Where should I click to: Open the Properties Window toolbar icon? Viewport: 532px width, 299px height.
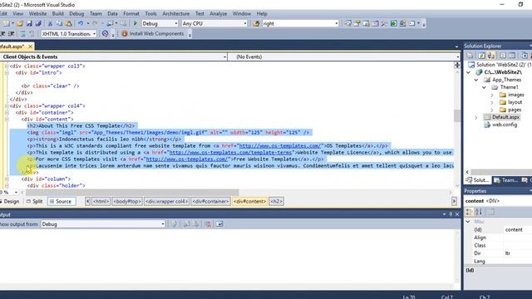pyautogui.click(x=357, y=23)
